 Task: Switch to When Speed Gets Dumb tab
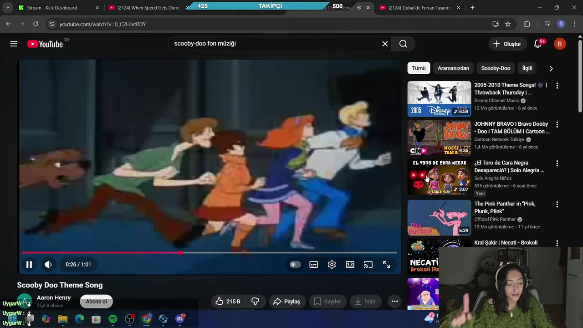[149, 8]
